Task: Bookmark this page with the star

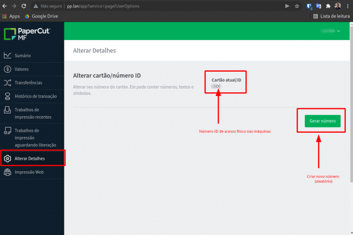Action: [x=297, y=6]
